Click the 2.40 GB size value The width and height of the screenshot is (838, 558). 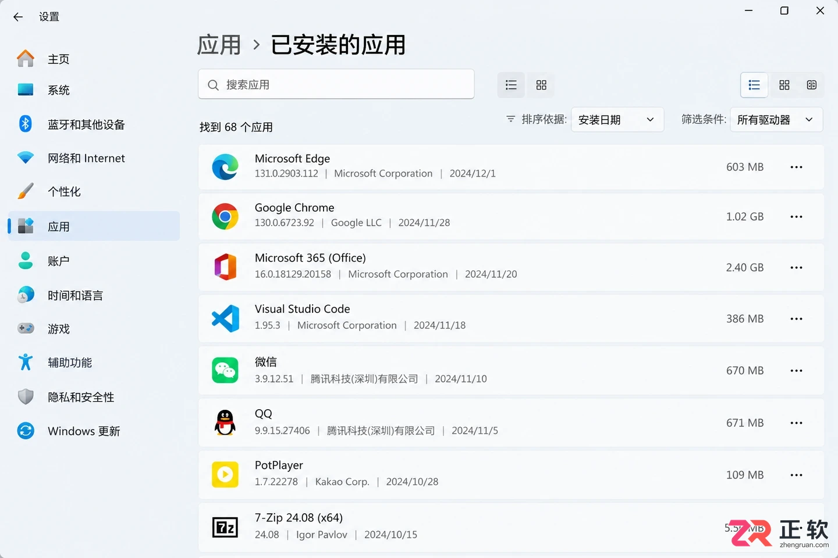point(745,268)
